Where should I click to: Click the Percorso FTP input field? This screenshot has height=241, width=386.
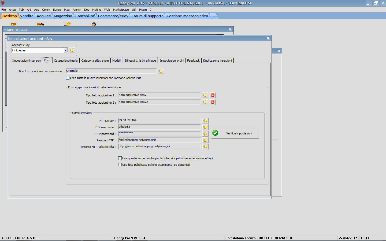tap(159, 140)
